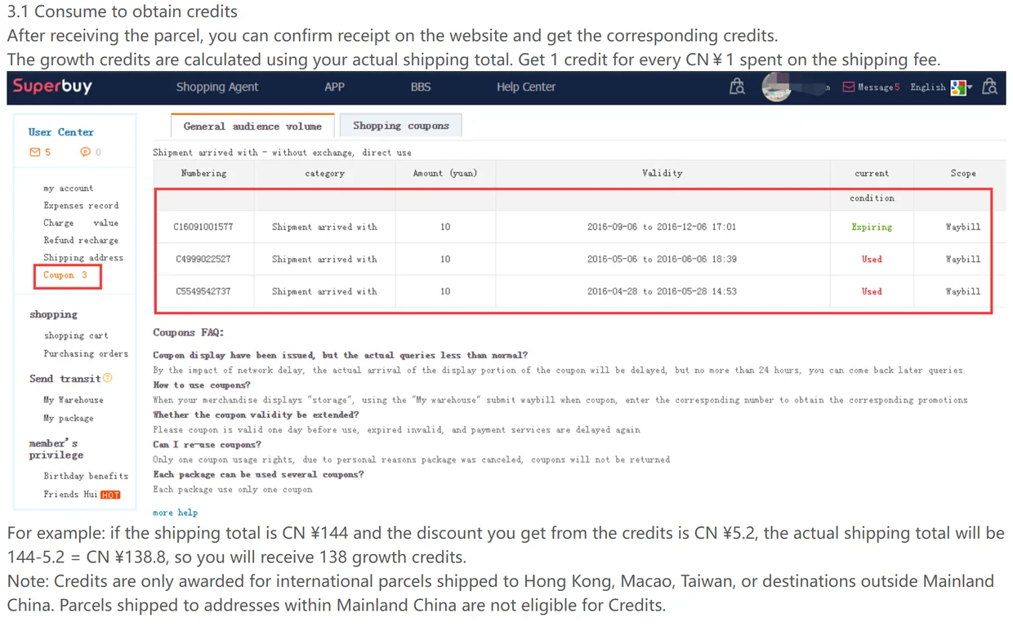Open Expenses record in sidebar

[x=81, y=206]
